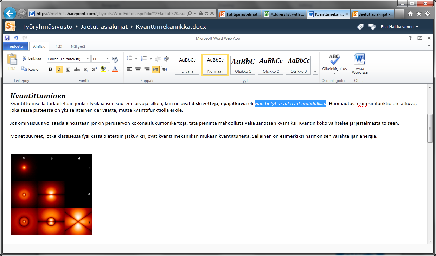Expand the bullet style dropdown arrow
The image size is (436, 256).
point(136,59)
